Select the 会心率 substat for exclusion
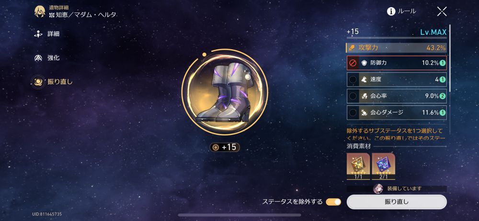 397,96
